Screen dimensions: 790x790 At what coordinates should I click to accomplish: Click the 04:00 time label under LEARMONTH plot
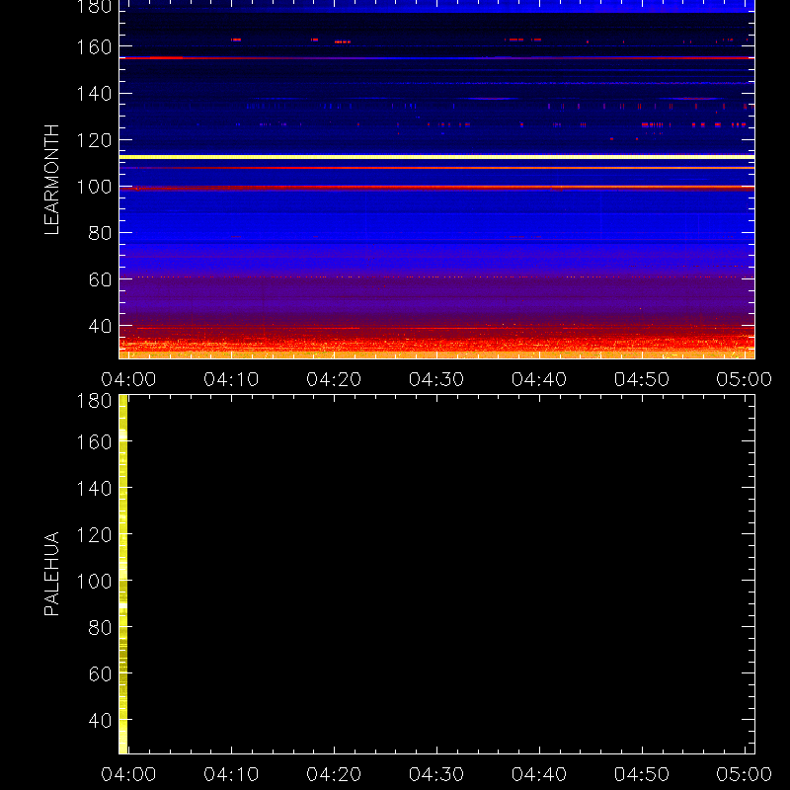coord(128,379)
